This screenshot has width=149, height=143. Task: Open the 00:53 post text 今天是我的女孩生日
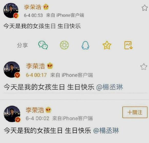coord(29,26)
